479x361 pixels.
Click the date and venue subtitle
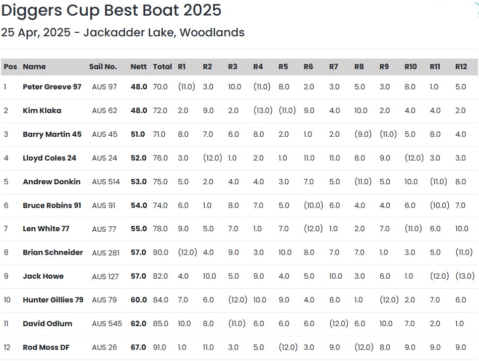point(123,33)
